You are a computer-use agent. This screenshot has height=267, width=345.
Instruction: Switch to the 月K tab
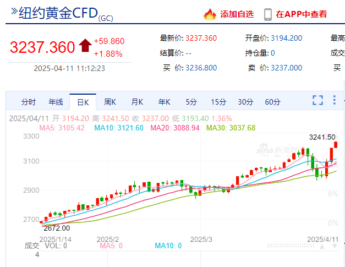[137, 102]
